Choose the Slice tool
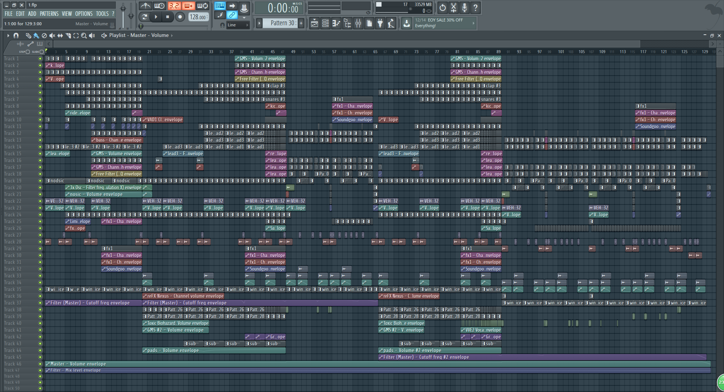 coord(68,35)
